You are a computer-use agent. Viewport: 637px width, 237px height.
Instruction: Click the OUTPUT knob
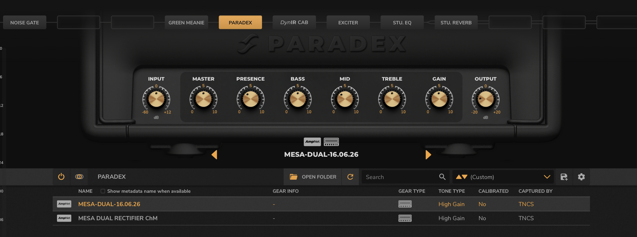486,99
